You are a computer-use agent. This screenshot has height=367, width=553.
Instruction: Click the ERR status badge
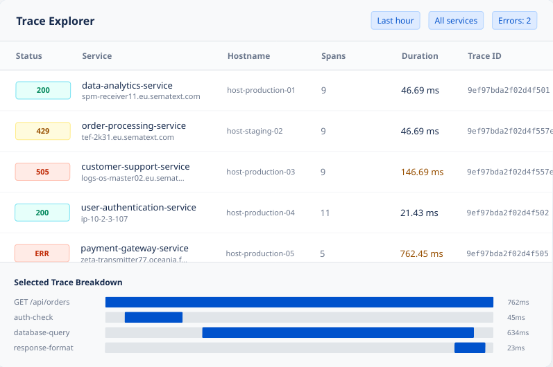click(42, 253)
